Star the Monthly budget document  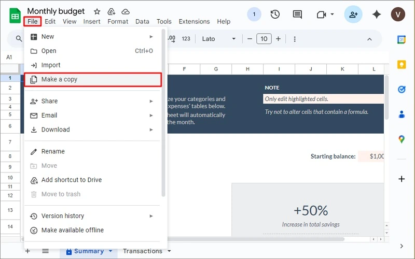coord(97,11)
